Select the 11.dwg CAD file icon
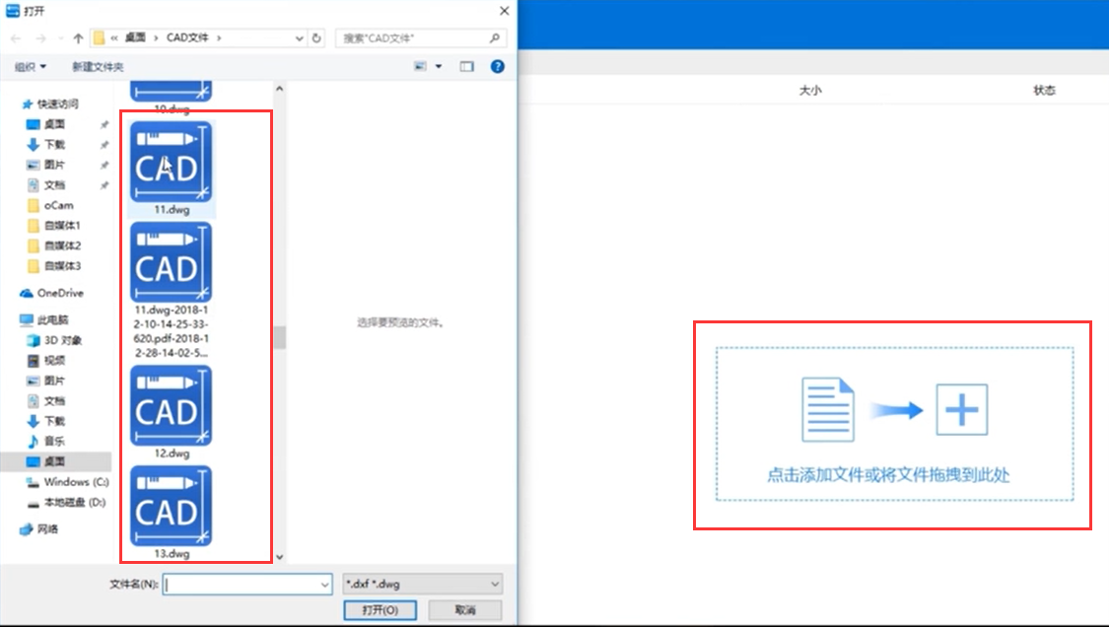Image resolution: width=1109 pixels, height=627 pixels. [172, 162]
